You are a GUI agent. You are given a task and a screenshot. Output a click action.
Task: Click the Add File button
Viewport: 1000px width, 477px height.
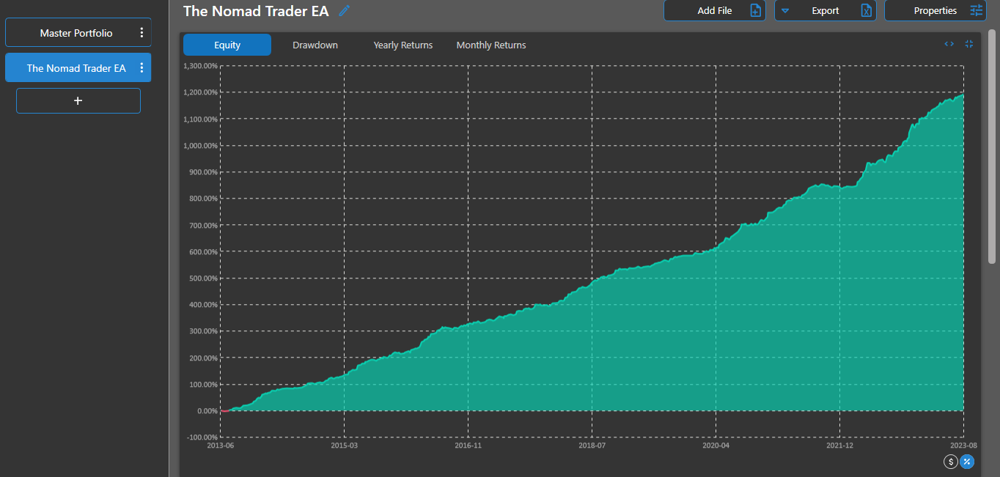(x=714, y=10)
